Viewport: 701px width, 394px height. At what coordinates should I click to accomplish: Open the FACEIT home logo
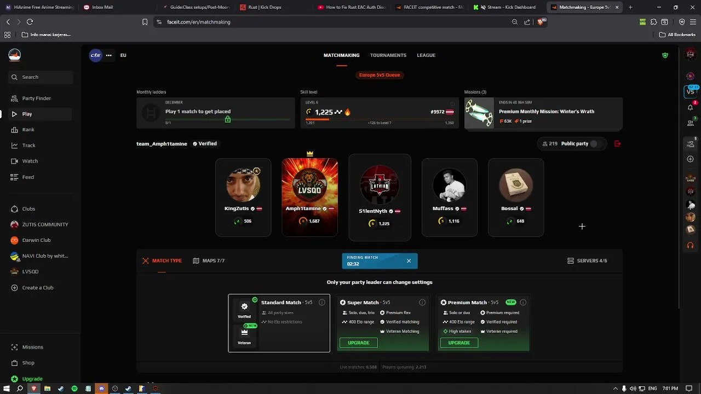coord(15,55)
